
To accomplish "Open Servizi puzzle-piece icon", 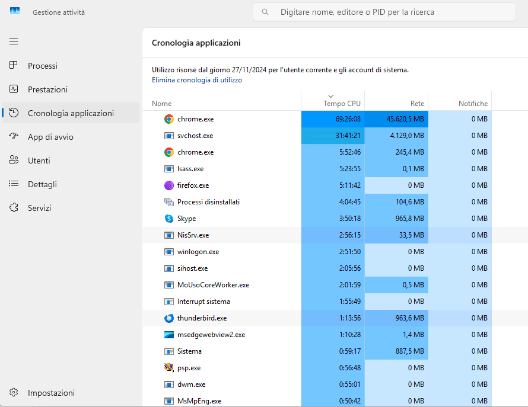I will [x=14, y=208].
